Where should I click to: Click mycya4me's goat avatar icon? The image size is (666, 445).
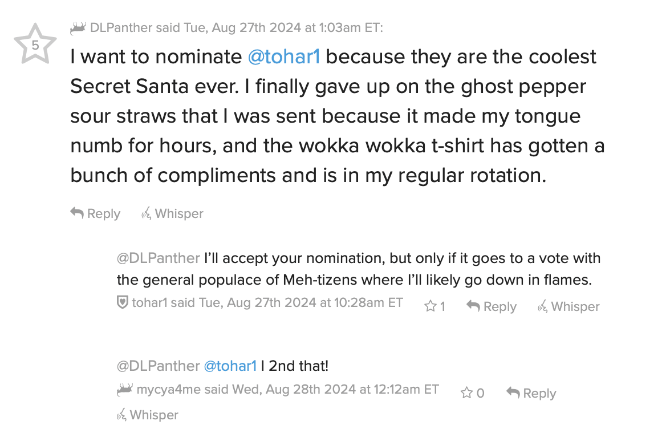[x=125, y=389]
